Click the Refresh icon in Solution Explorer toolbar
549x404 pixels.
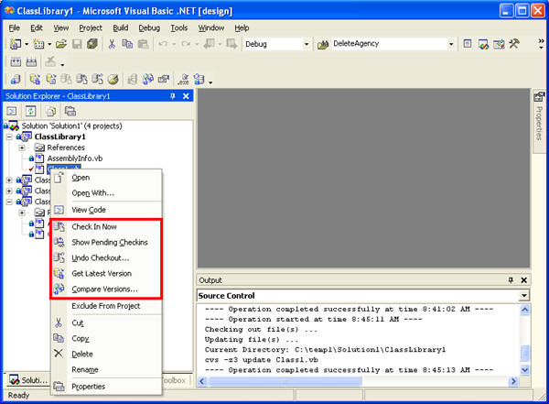point(30,112)
